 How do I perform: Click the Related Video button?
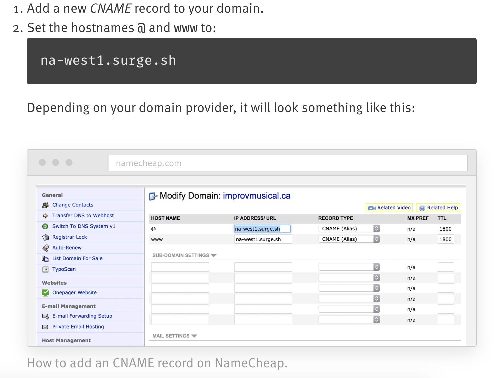[389, 208]
